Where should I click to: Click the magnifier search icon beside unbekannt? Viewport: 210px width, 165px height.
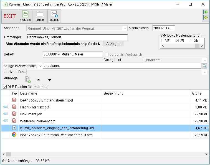pyautogui.click(x=204, y=66)
